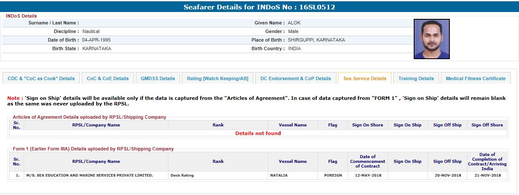This screenshot has height=195, width=519.
Task: Click the Place of Birth value Shirguppi, Karnataka
Action: [x=316, y=40]
